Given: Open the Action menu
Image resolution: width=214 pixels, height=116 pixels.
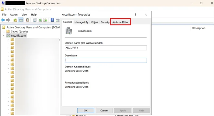Looking at the screenshot, I should point(14,15).
